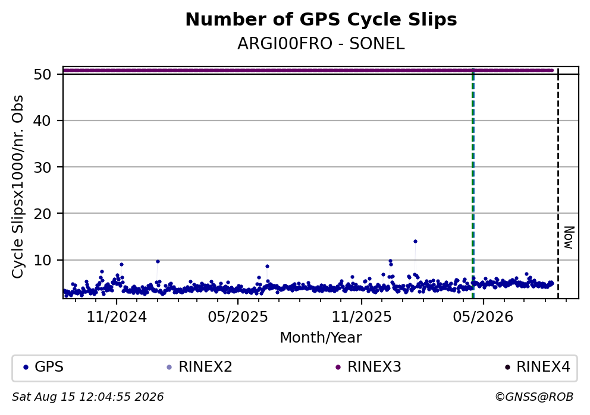
Task: Click the green dashed vertical event line
Action: [x=473, y=184]
